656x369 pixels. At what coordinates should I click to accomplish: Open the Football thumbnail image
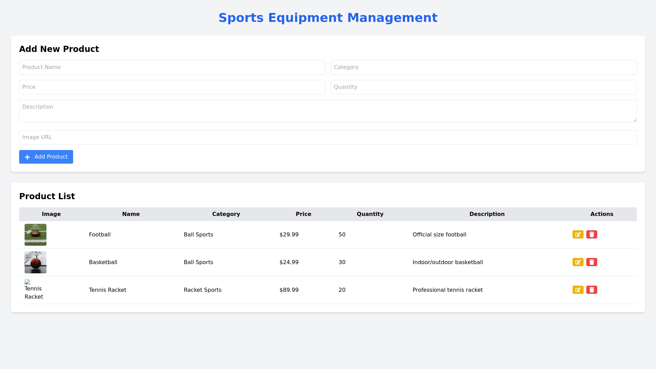(x=36, y=235)
